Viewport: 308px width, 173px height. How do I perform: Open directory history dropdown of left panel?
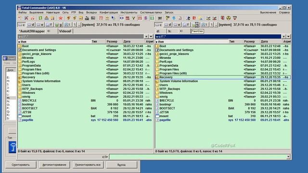click(151, 37)
